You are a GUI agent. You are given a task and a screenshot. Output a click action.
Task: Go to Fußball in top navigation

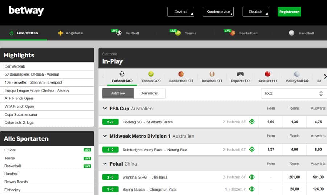pos(125,33)
